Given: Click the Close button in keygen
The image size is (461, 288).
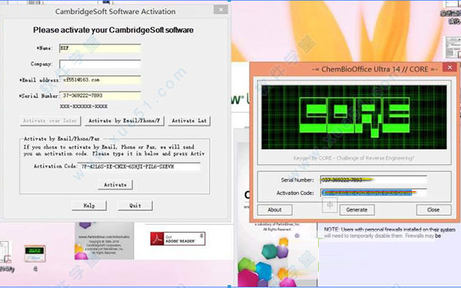Looking at the screenshot, I should 433,210.
